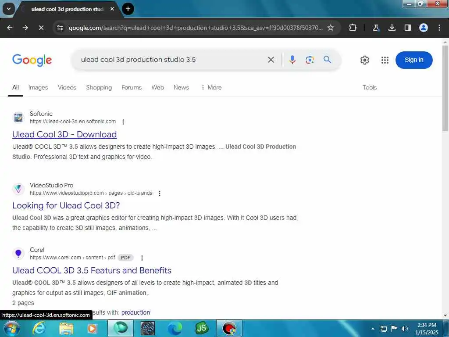Close the ulead cool 3d tab
Image resolution: width=449 pixels, height=337 pixels.
point(112,9)
